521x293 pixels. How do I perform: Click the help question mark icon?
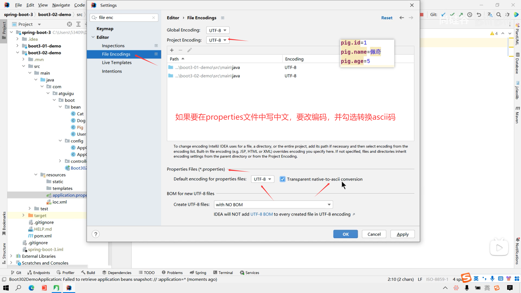pyautogui.click(x=96, y=234)
